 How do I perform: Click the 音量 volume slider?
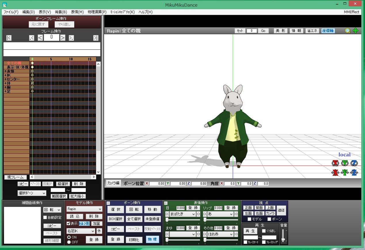(284, 236)
